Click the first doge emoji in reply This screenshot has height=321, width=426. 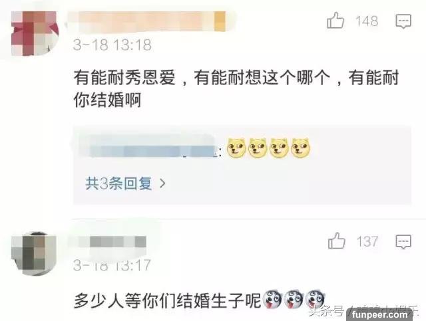pyautogui.click(x=236, y=148)
